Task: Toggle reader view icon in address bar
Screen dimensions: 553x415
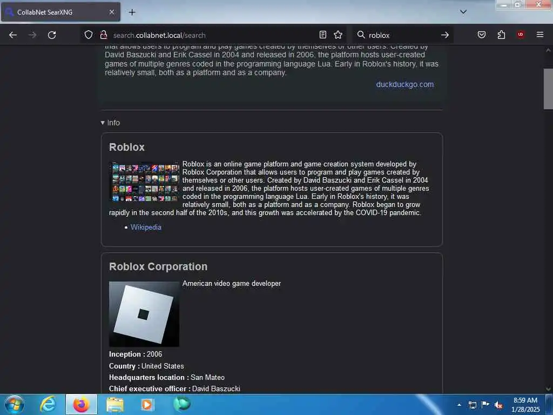Action: pyautogui.click(x=323, y=35)
